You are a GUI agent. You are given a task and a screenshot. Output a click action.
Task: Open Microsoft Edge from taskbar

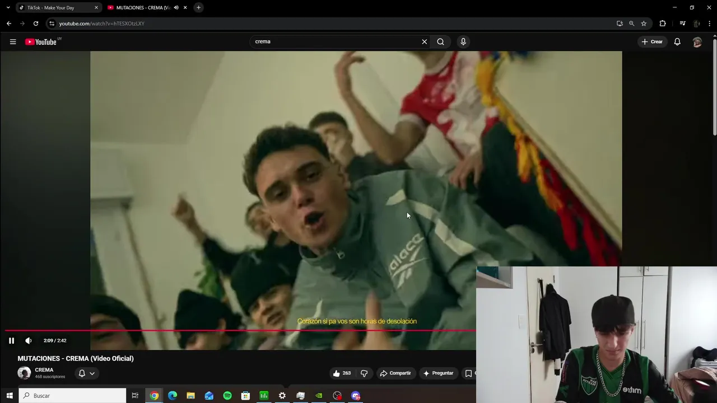[x=173, y=396]
